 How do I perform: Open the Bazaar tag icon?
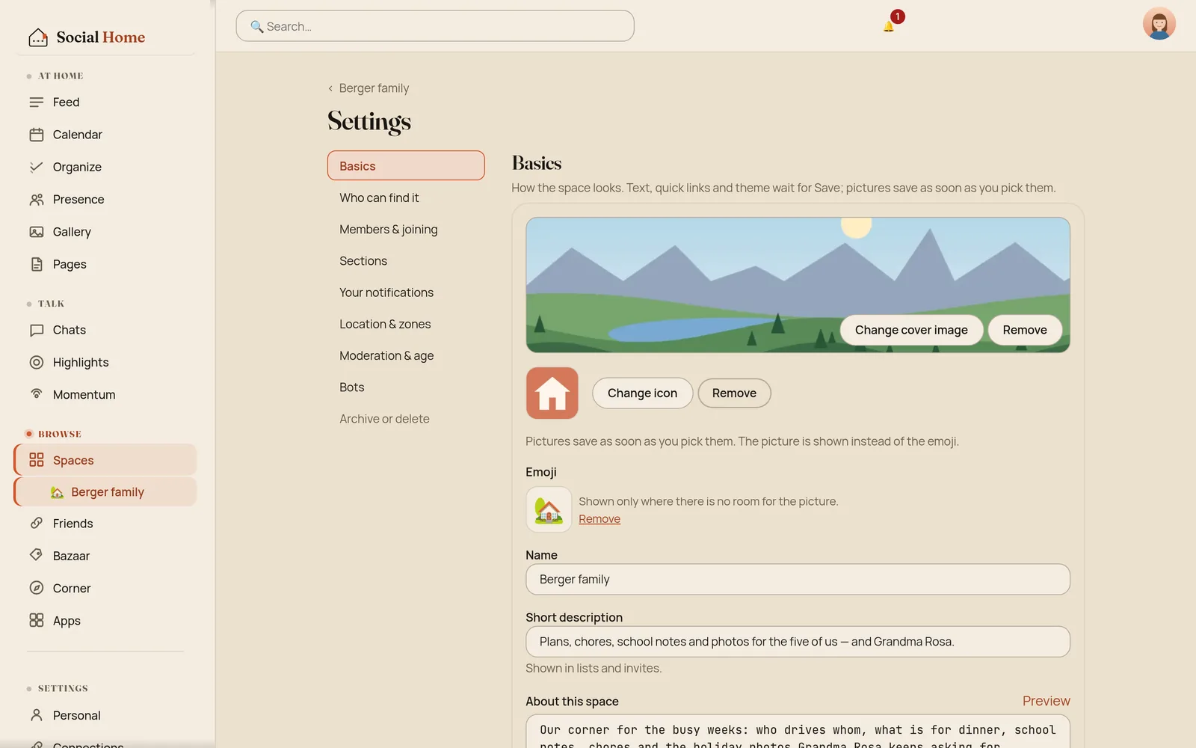[36, 555]
